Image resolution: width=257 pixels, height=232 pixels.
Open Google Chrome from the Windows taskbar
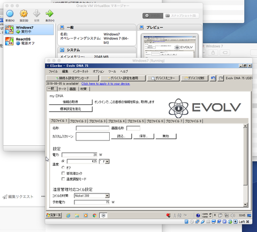[x=94, y=215]
